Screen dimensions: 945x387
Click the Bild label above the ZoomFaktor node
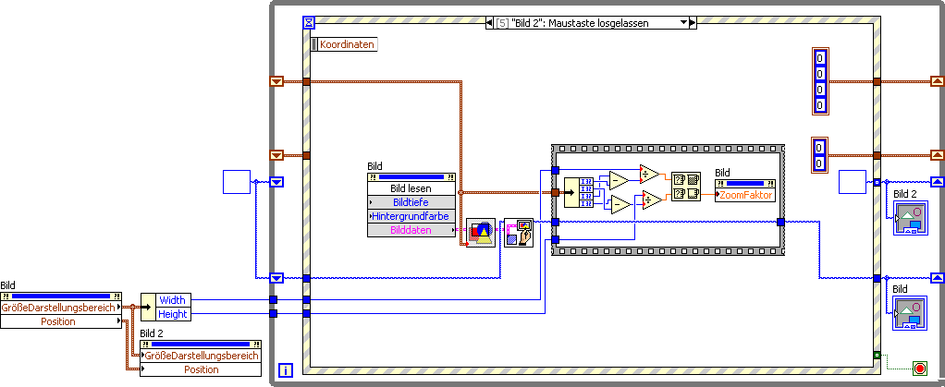point(722,173)
